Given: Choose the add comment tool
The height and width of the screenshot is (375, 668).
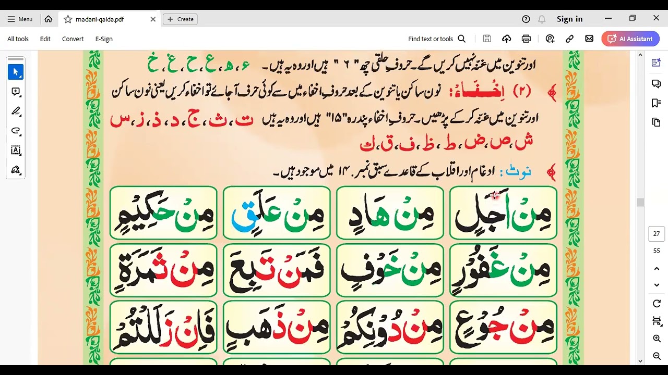Looking at the screenshot, I should [x=16, y=92].
